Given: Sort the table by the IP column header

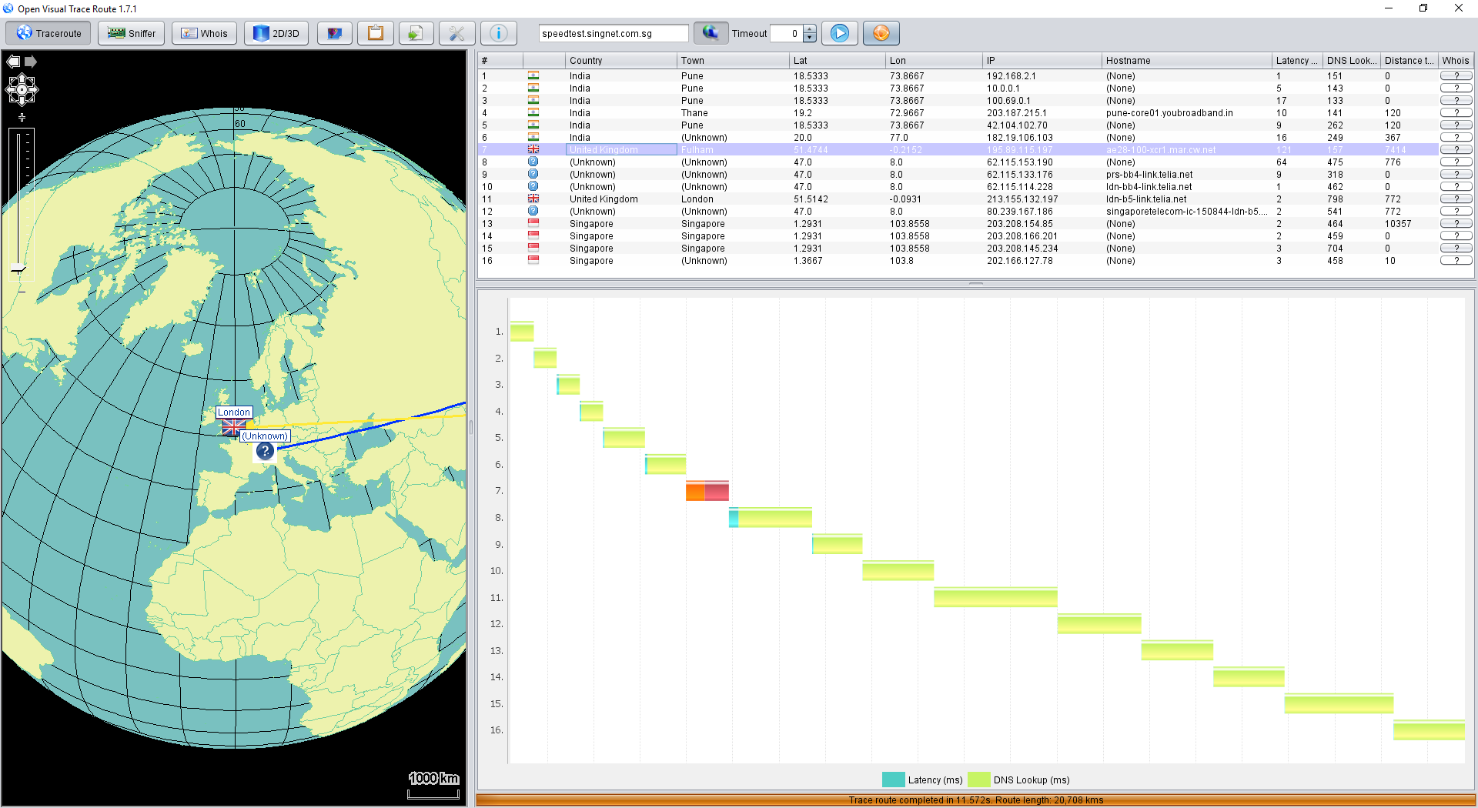Looking at the screenshot, I should [x=1042, y=61].
